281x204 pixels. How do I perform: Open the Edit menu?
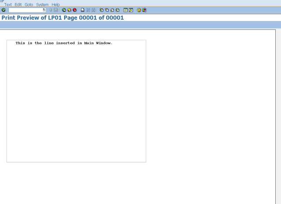click(18, 5)
